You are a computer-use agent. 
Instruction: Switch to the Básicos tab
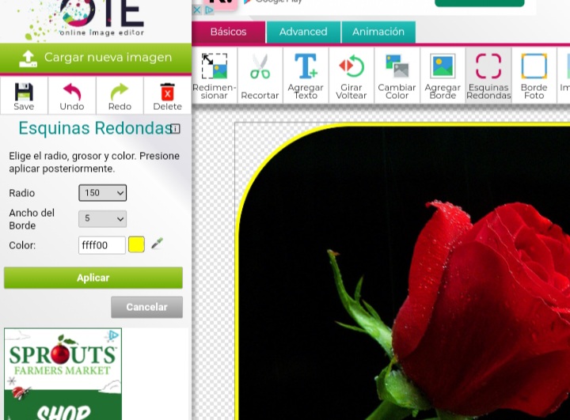[x=228, y=32]
